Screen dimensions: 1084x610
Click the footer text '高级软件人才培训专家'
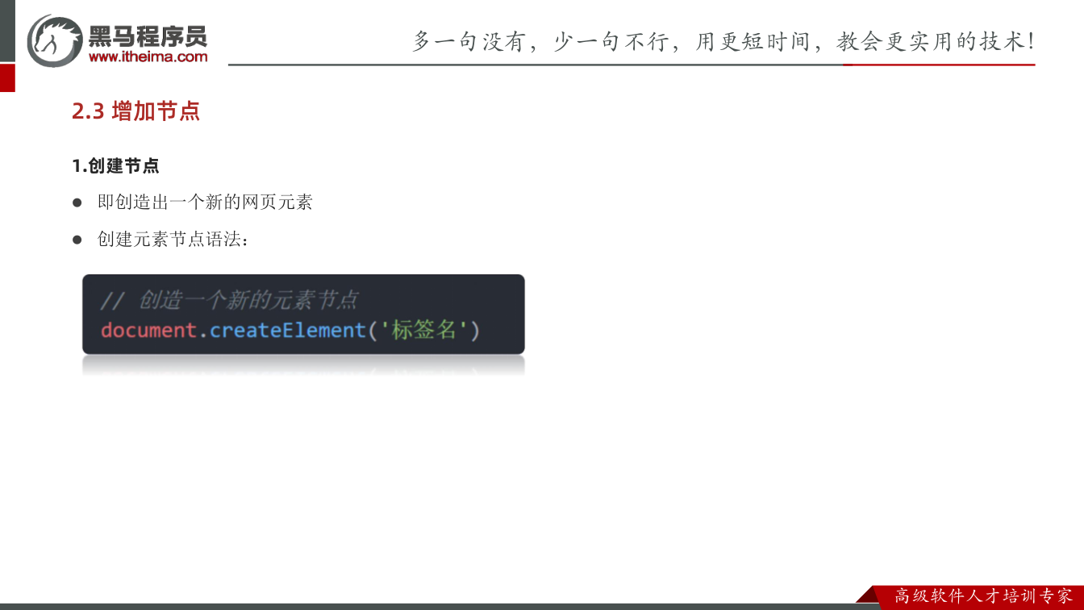click(x=984, y=596)
